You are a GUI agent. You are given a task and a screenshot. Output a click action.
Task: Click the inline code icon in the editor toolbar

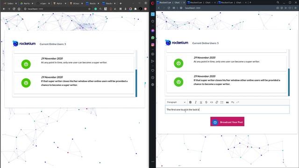tap(212, 102)
